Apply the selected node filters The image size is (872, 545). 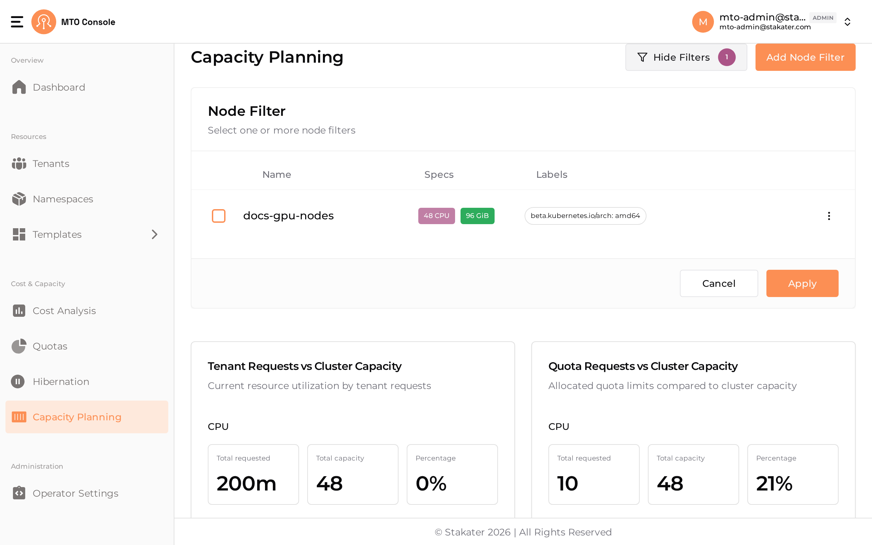(802, 283)
